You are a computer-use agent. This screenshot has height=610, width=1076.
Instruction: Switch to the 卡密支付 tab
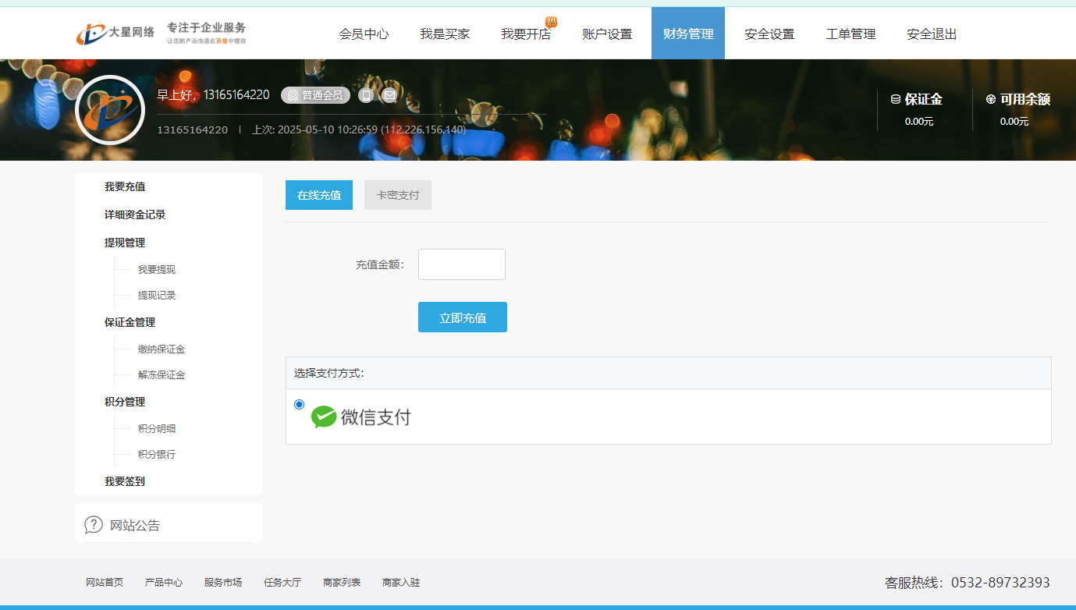[397, 195]
